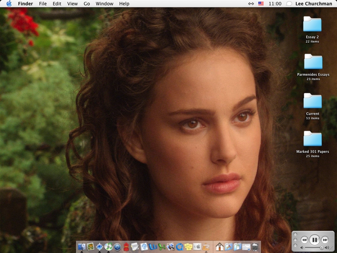The width and height of the screenshot is (337, 253).
Task: Open Lee Churchman user switching menu
Action: point(309,3)
